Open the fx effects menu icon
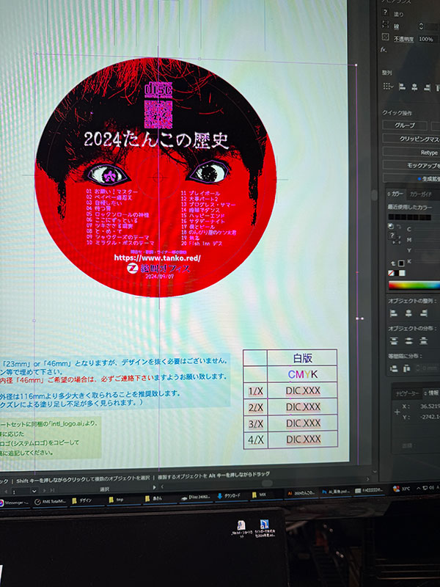Viewport: 440px width, 587px height. click(x=384, y=49)
